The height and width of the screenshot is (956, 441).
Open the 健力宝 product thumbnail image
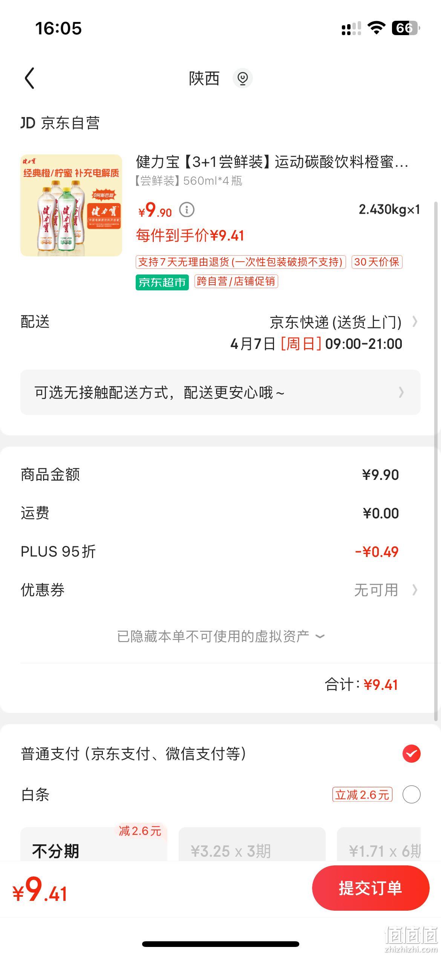click(71, 205)
